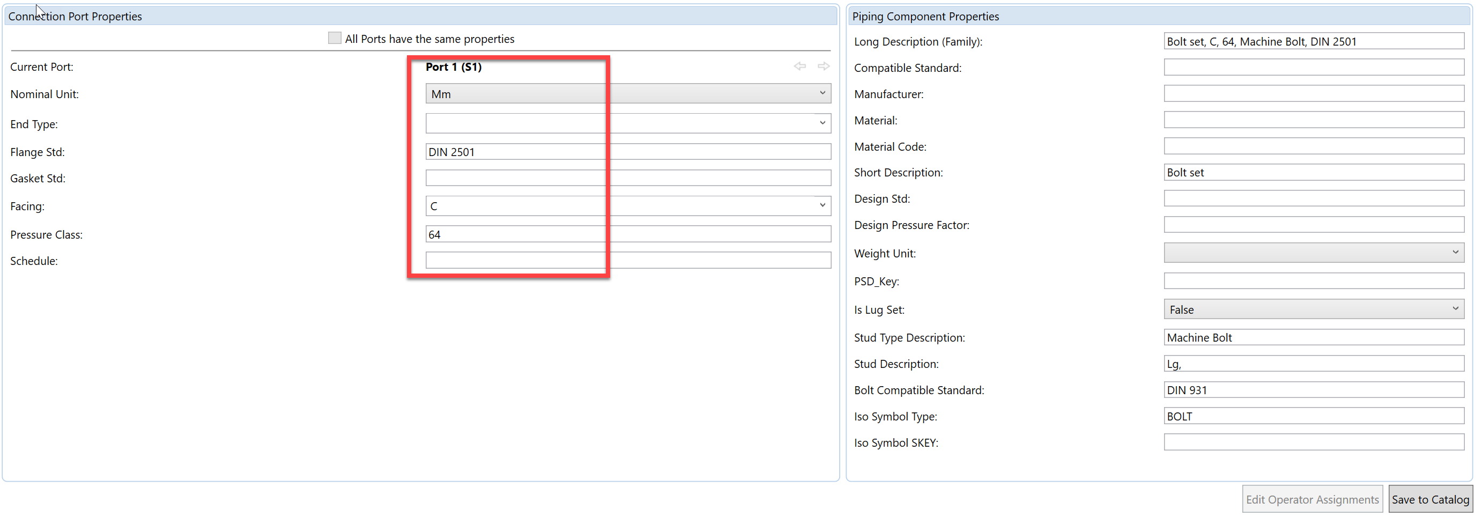Click the Bolt Compatible Standard field

1314,390
